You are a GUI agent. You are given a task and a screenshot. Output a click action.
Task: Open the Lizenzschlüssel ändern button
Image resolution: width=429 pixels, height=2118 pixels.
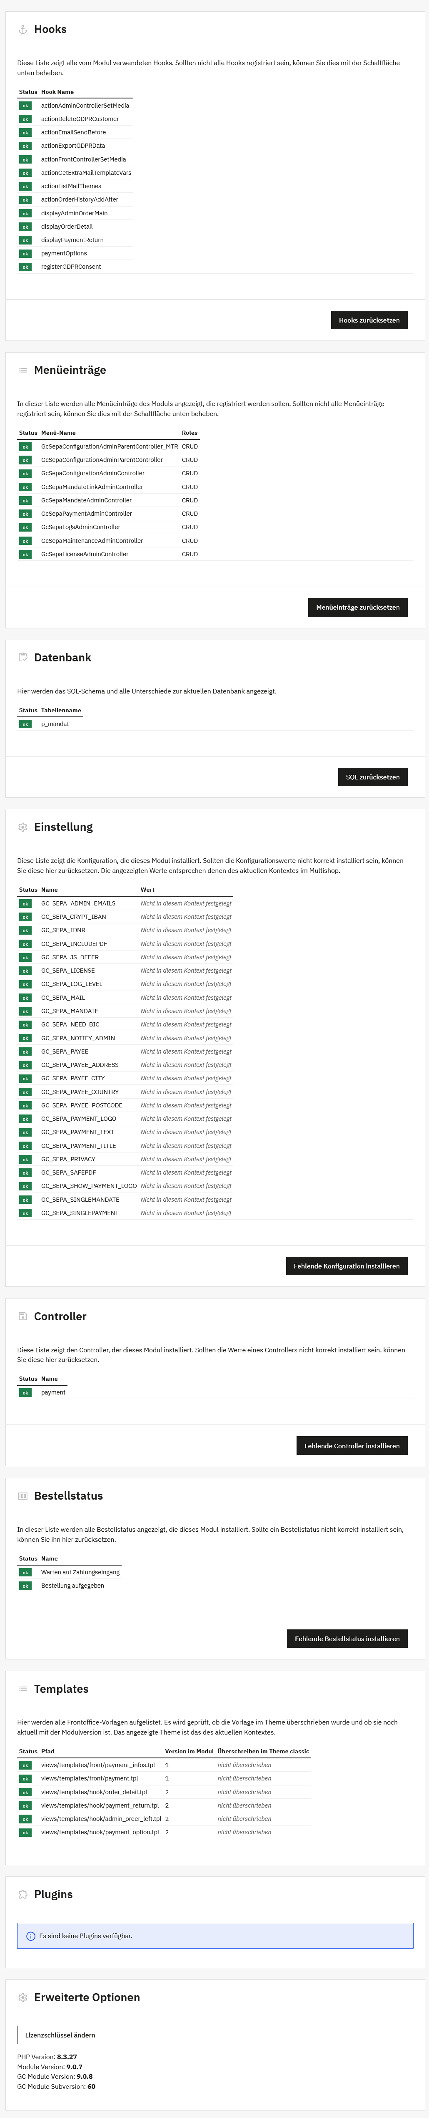click(60, 2035)
